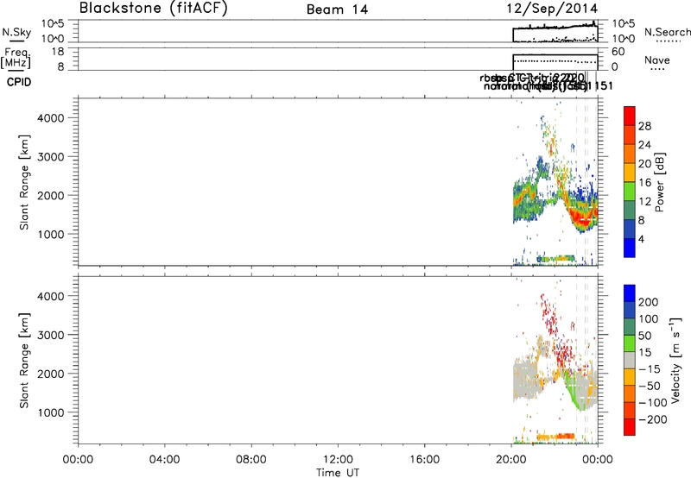Click the "04:00" time tick label

(x=164, y=460)
